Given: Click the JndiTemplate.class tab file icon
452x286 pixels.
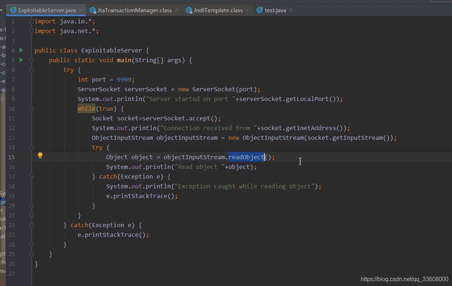Looking at the screenshot, I should (x=189, y=10).
